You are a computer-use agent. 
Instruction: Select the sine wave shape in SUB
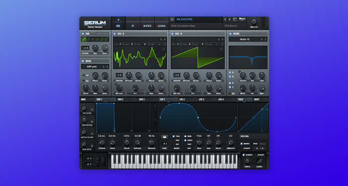tap(84, 39)
